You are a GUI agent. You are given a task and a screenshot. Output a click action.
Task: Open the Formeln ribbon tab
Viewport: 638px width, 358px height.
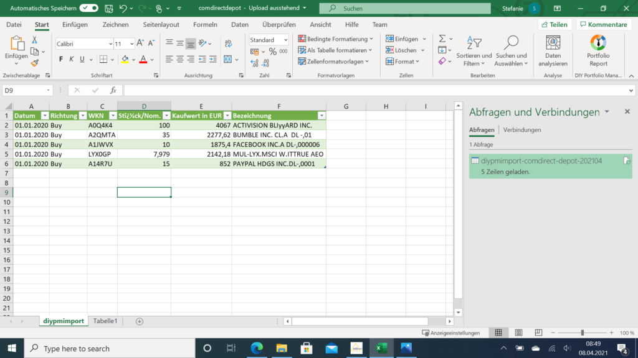(205, 24)
